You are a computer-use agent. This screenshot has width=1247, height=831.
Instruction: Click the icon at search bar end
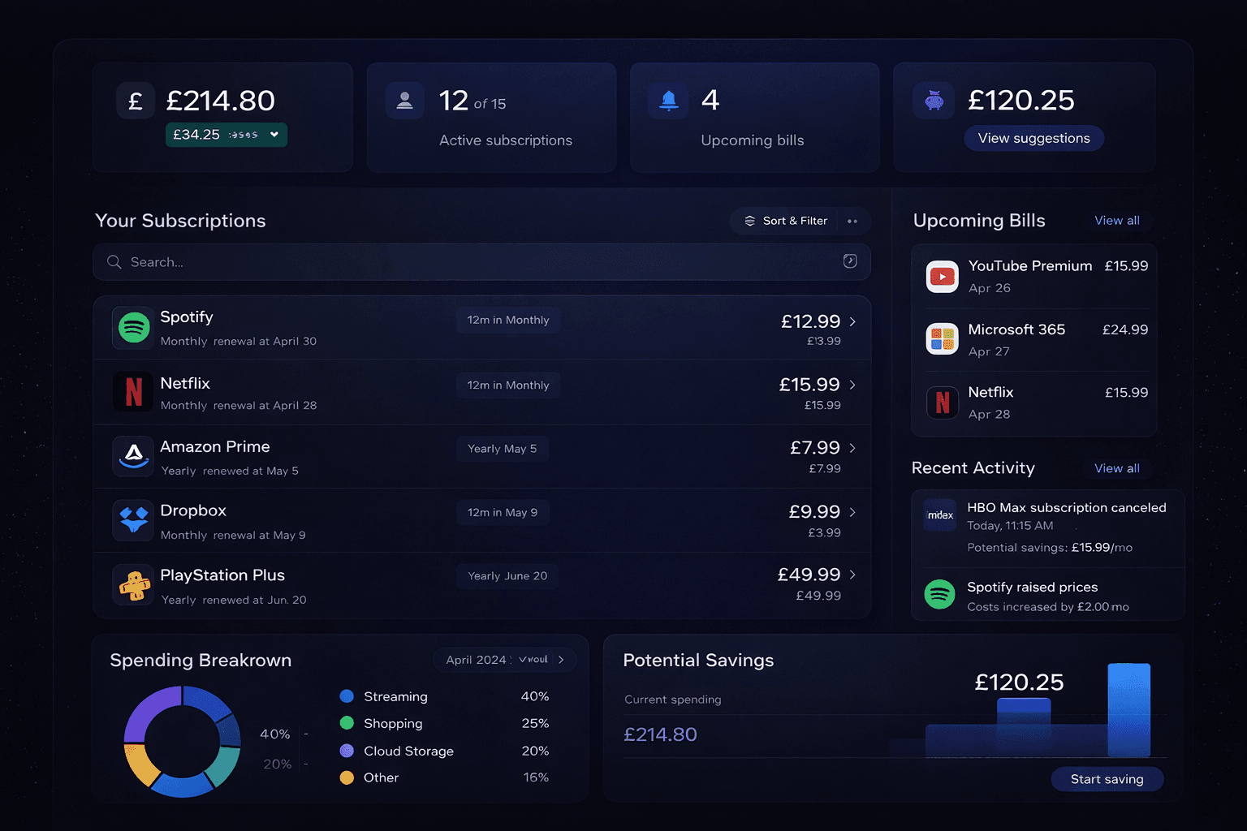click(850, 260)
